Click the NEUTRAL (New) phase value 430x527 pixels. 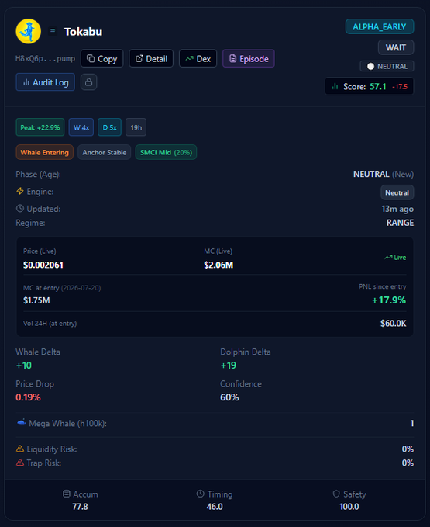tap(384, 174)
